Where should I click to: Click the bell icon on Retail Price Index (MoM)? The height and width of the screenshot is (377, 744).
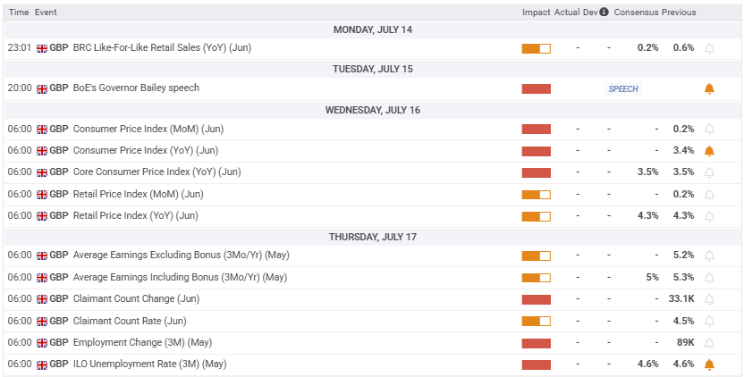coord(709,195)
